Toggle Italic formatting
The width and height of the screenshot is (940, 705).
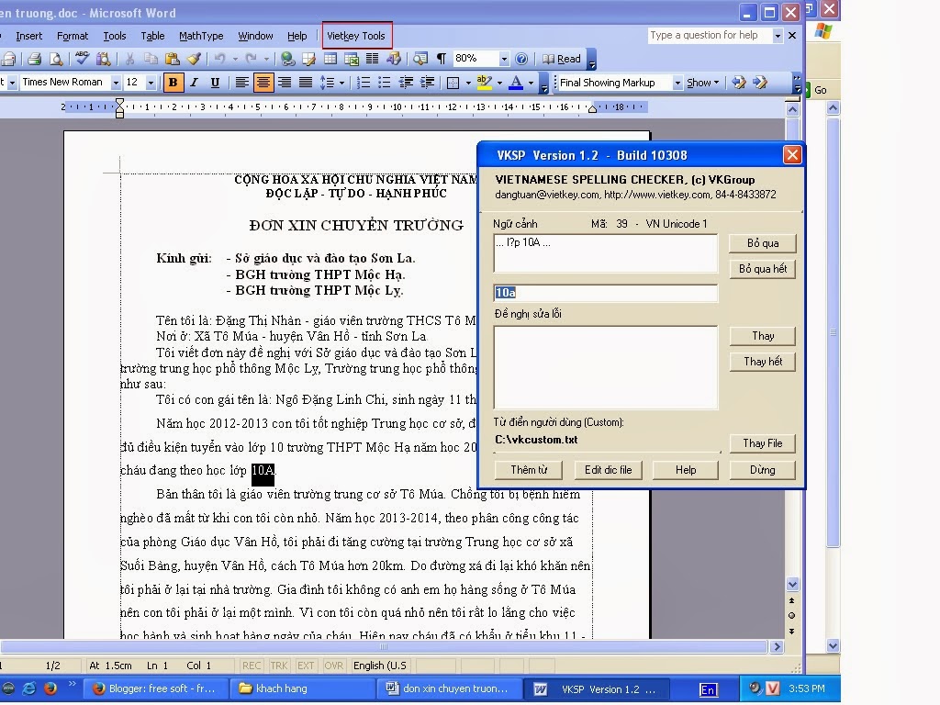pos(194,83)
